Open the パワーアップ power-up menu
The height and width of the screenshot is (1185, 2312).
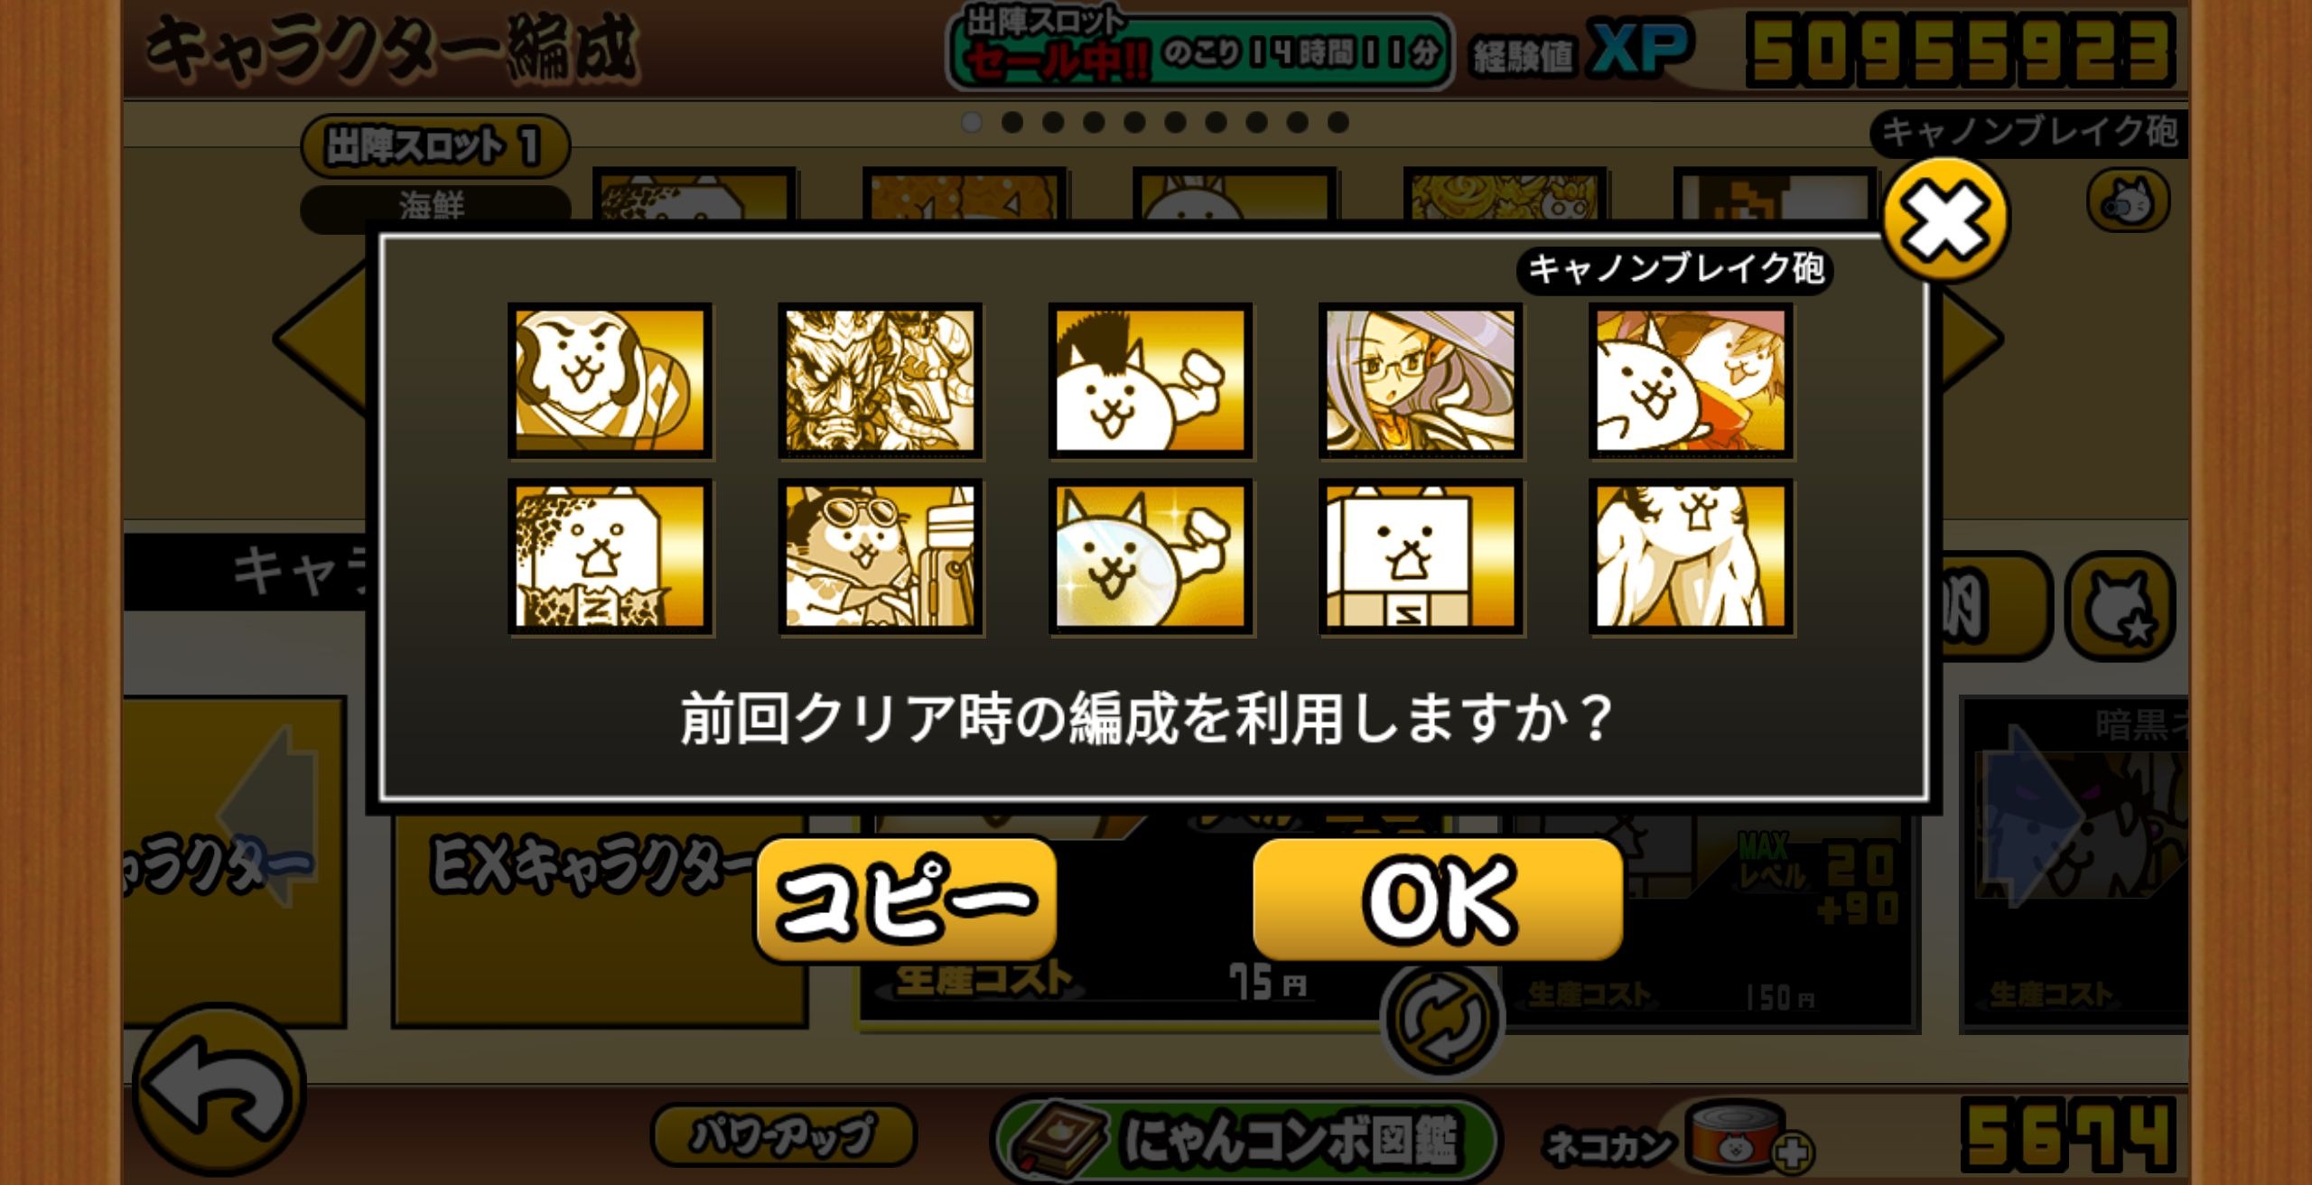(783, 1134)
